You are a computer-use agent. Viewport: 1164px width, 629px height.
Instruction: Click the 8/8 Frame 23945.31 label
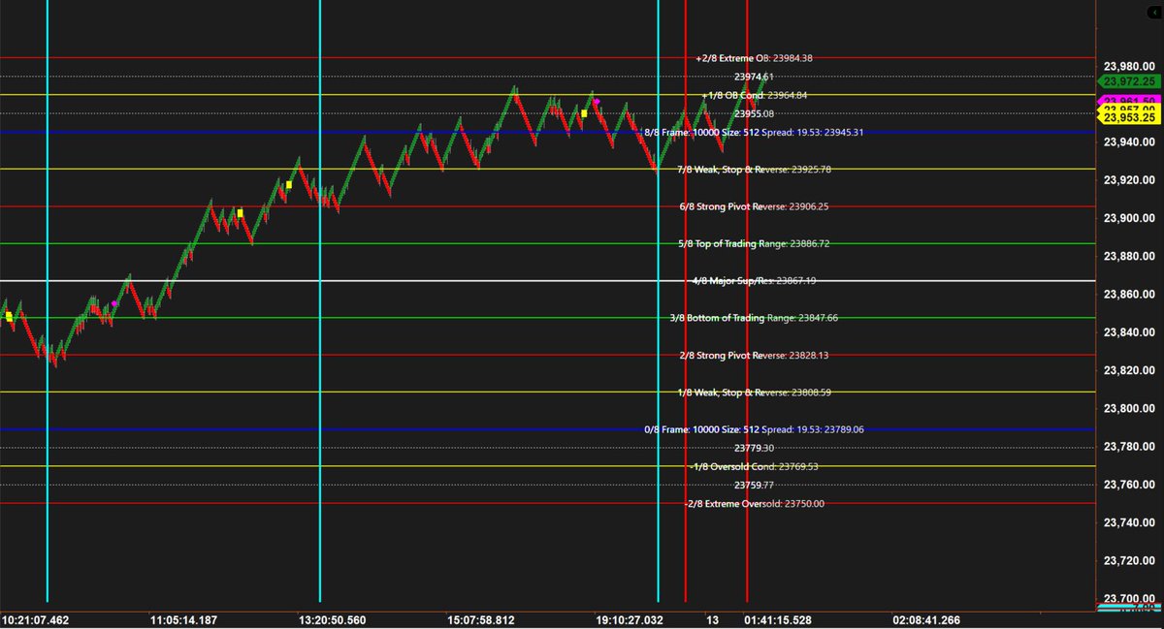click(754, 132)
